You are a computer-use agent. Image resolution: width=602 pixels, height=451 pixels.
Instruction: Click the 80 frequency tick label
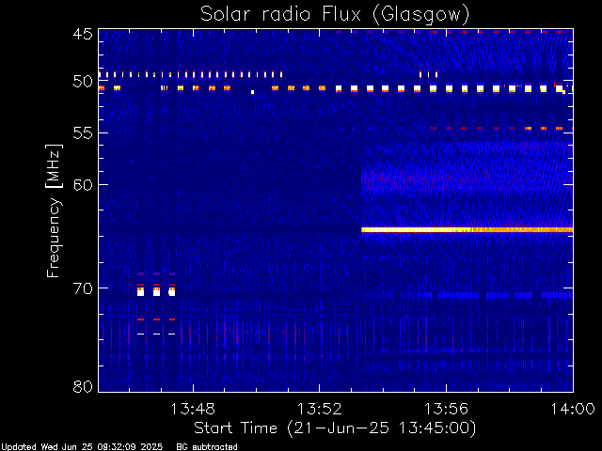click(x=83, y=386)
